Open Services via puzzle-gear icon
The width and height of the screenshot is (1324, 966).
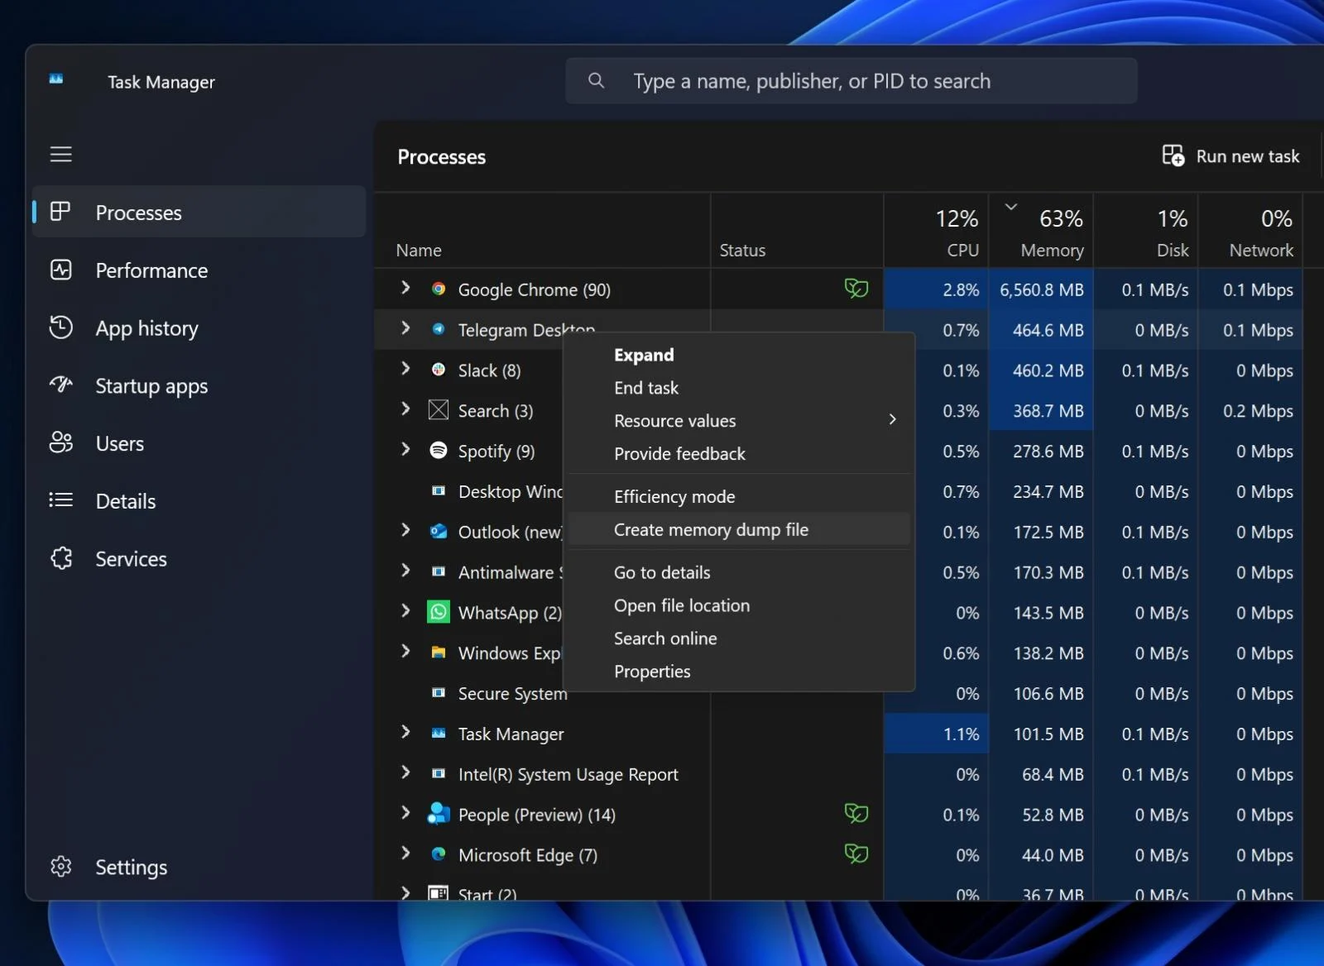pos(60,558)
